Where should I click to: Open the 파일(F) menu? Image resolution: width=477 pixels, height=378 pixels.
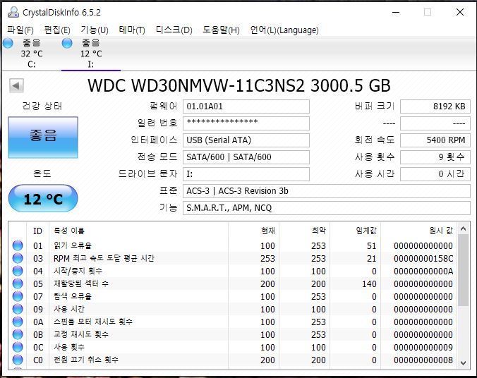(x=20, y=30)
